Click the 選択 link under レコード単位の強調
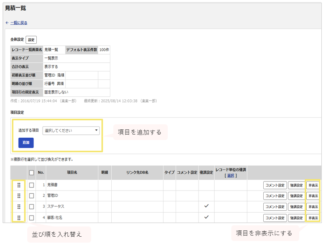 (231, 176)
